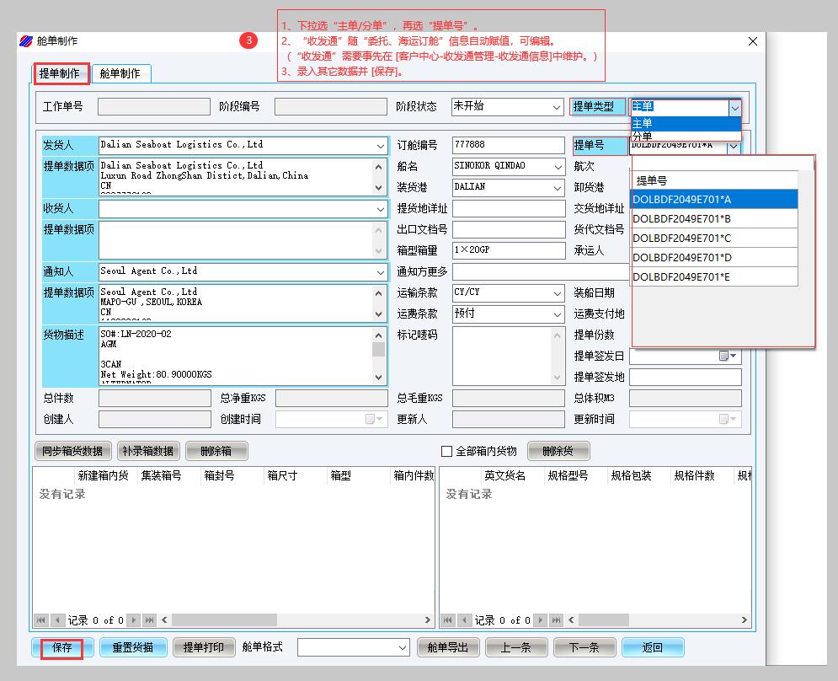Expand the 阶段状态 dropdown
Image resolution: width=838 pixels, height=681 pixels.
pyautogui.click(x=556, y=107)
